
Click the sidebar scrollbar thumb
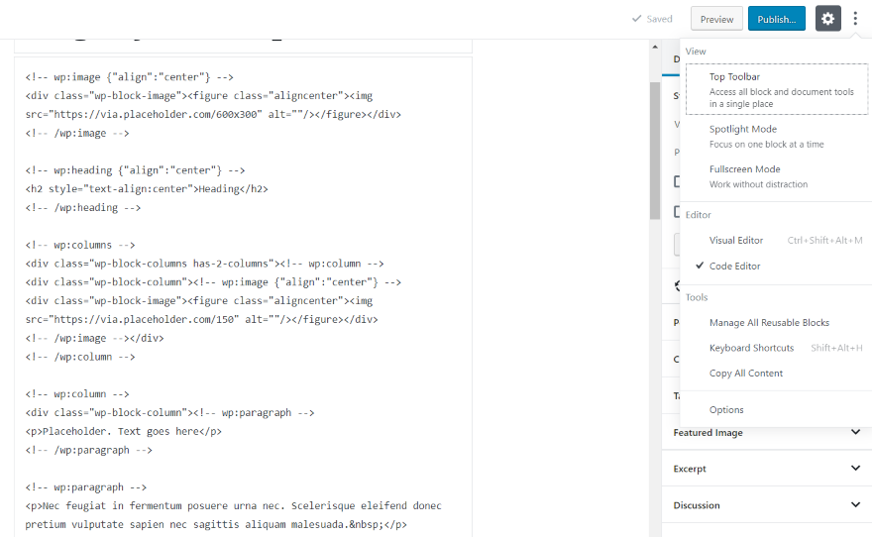point(655,151)
